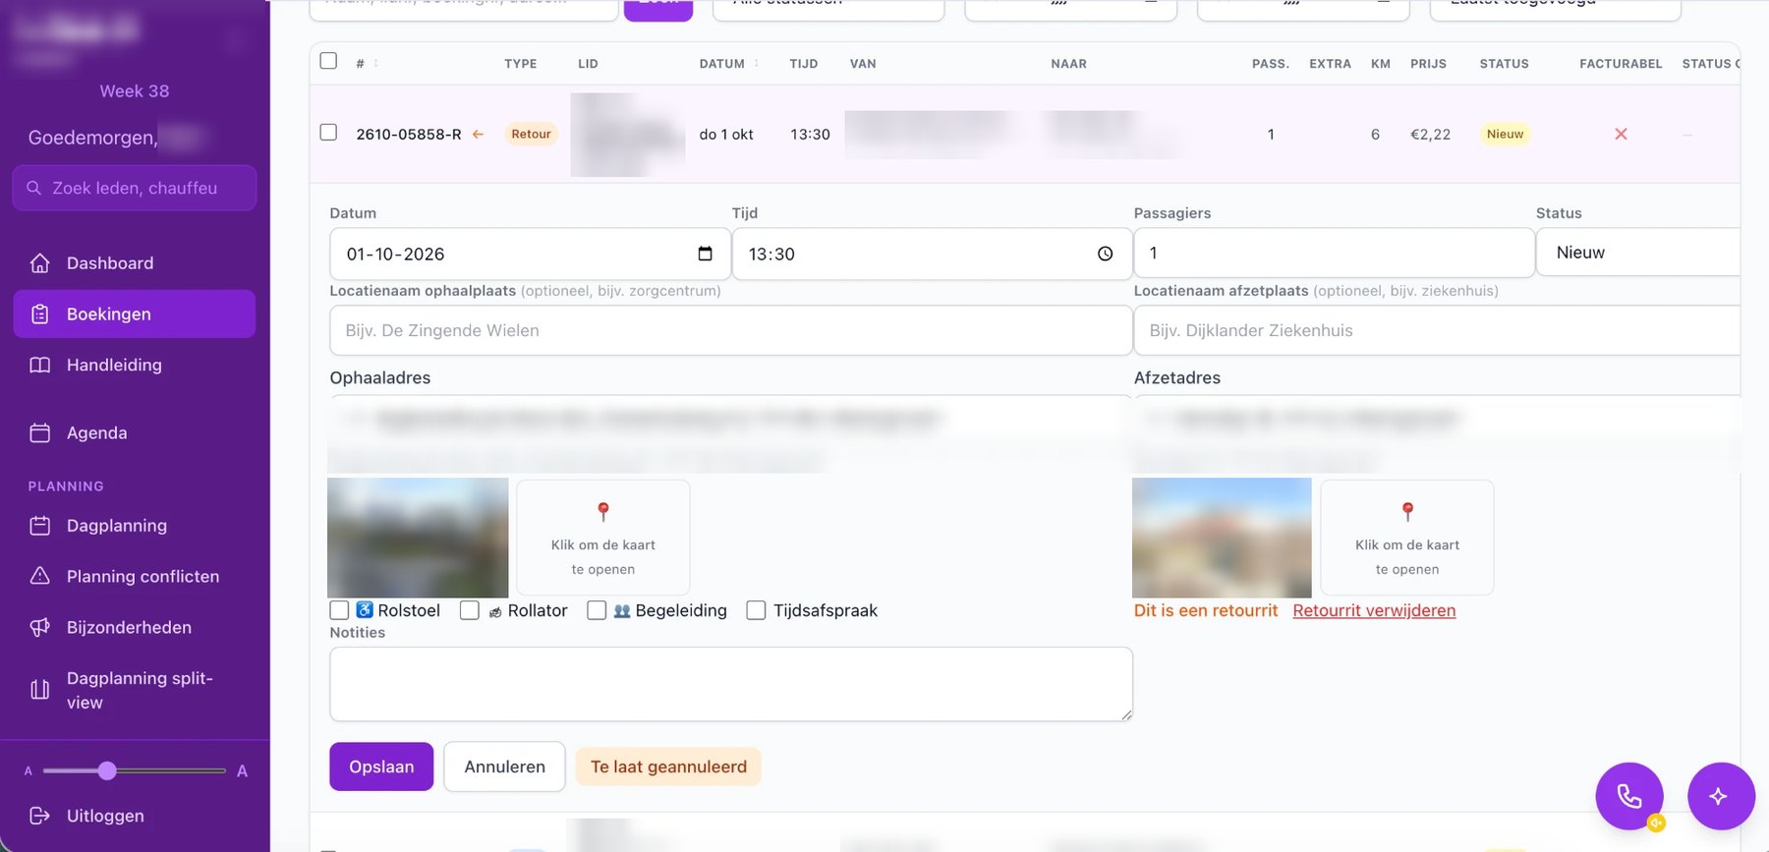Click the floating phone call button
The height and width of the screenshot is (852, 1769).
coord(1629,796)
